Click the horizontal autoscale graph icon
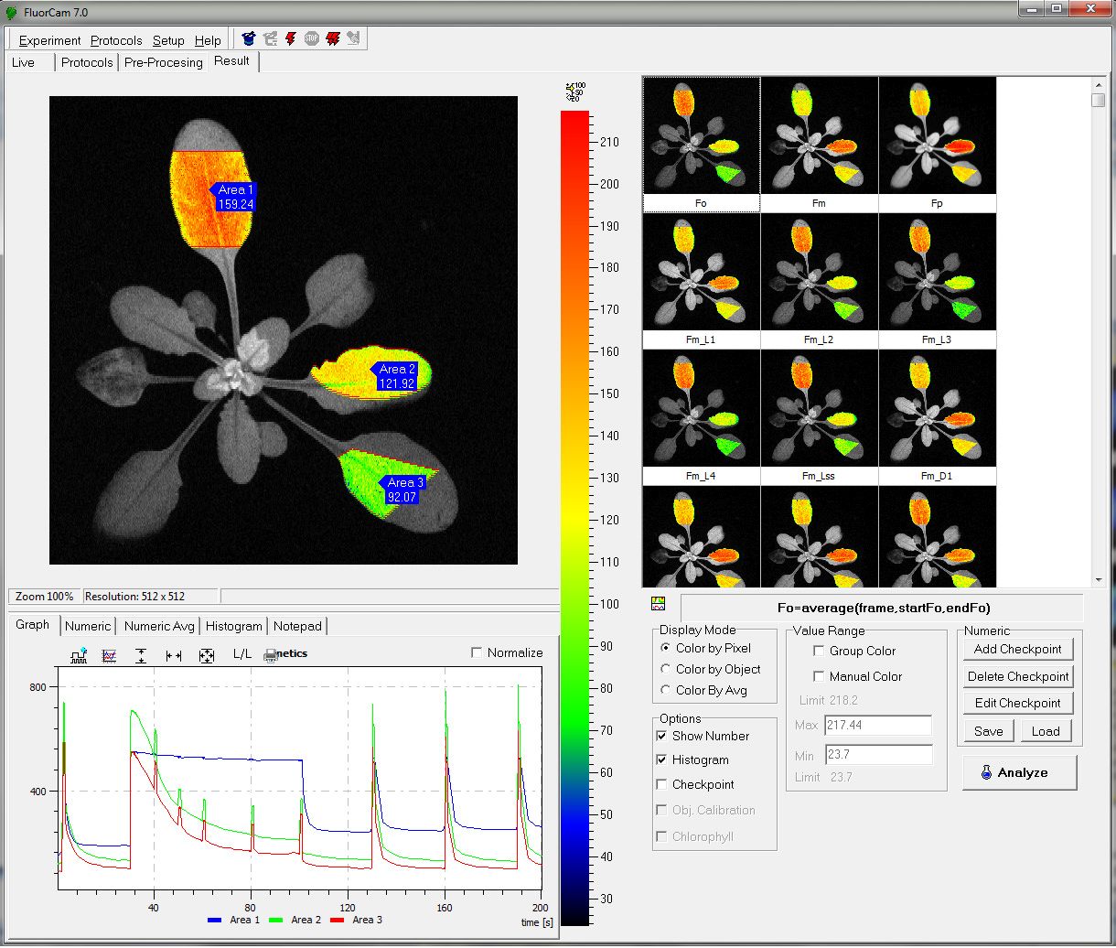The height and width of the screenshot is (948, 1116). tap(174, 655)
